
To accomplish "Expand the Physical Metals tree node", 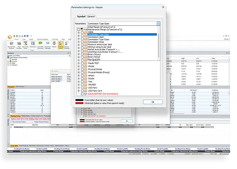I will 79,69.
